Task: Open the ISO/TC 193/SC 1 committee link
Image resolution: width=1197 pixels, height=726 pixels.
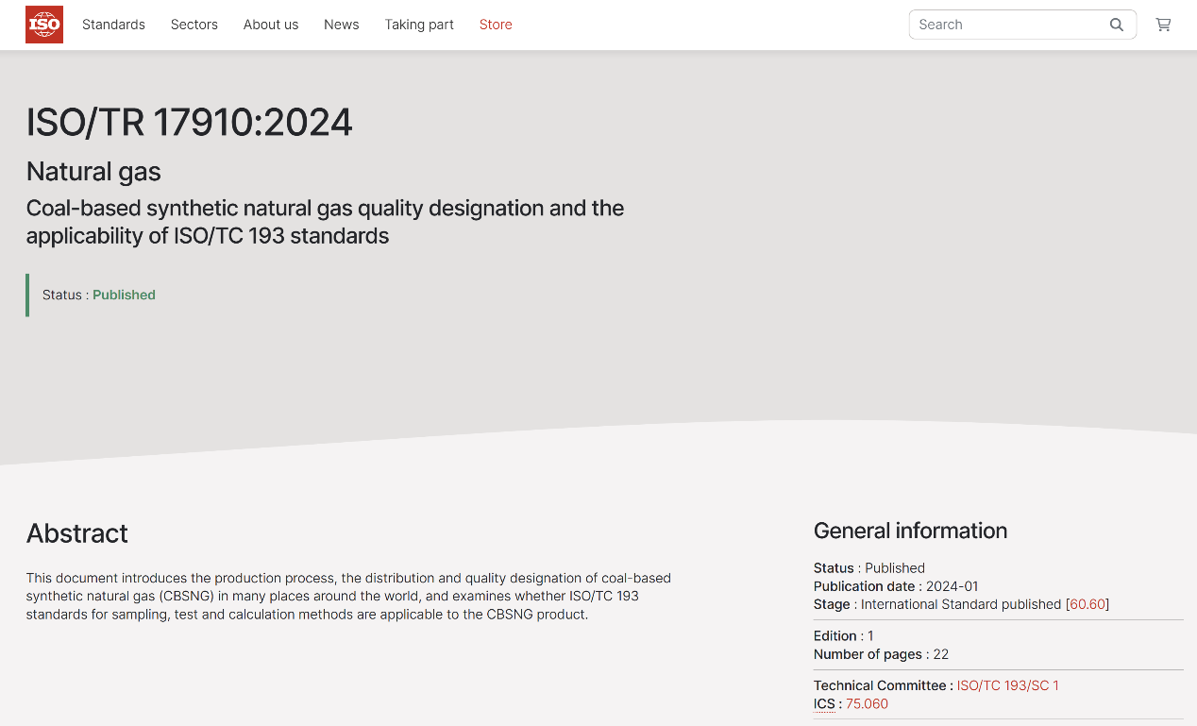Action: click(x=1008, y=685)
